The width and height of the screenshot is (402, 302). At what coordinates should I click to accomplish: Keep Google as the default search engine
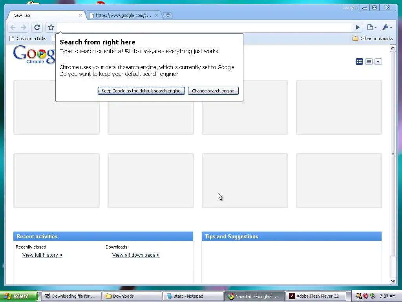click(x=141, y=91)
